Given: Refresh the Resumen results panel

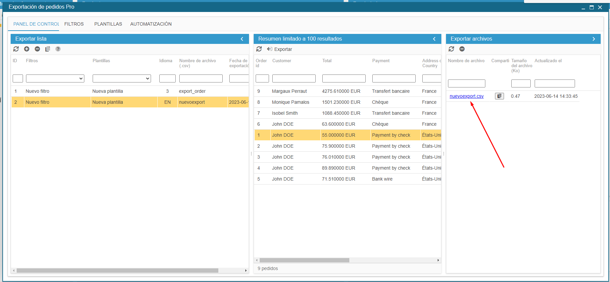Looking at the screenshot, I should pyautogui.click(x=259, y=49).
